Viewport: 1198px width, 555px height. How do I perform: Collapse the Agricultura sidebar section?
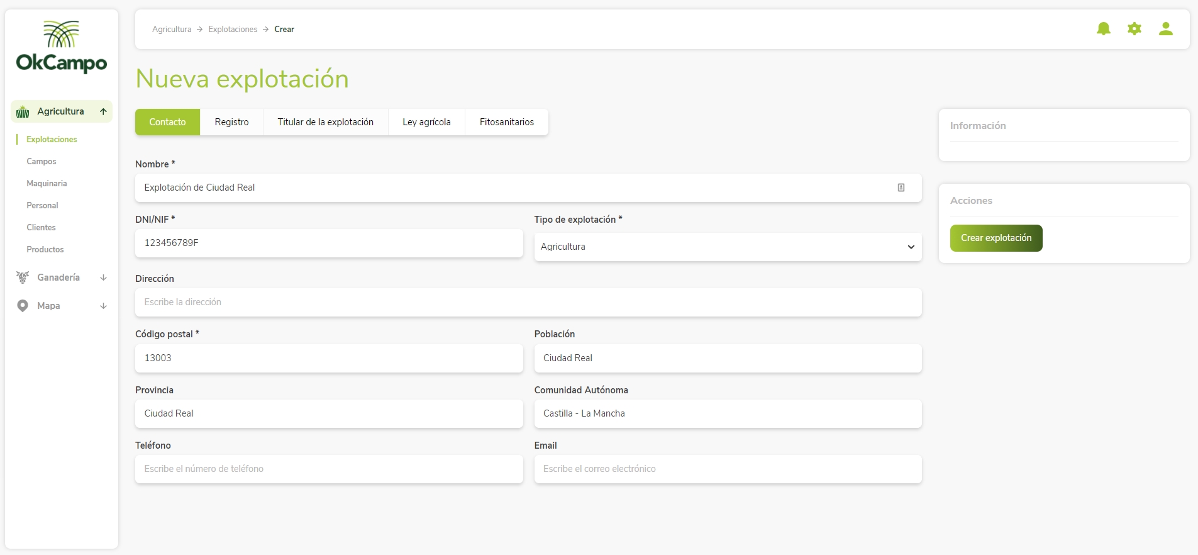[x=103, y=112]
